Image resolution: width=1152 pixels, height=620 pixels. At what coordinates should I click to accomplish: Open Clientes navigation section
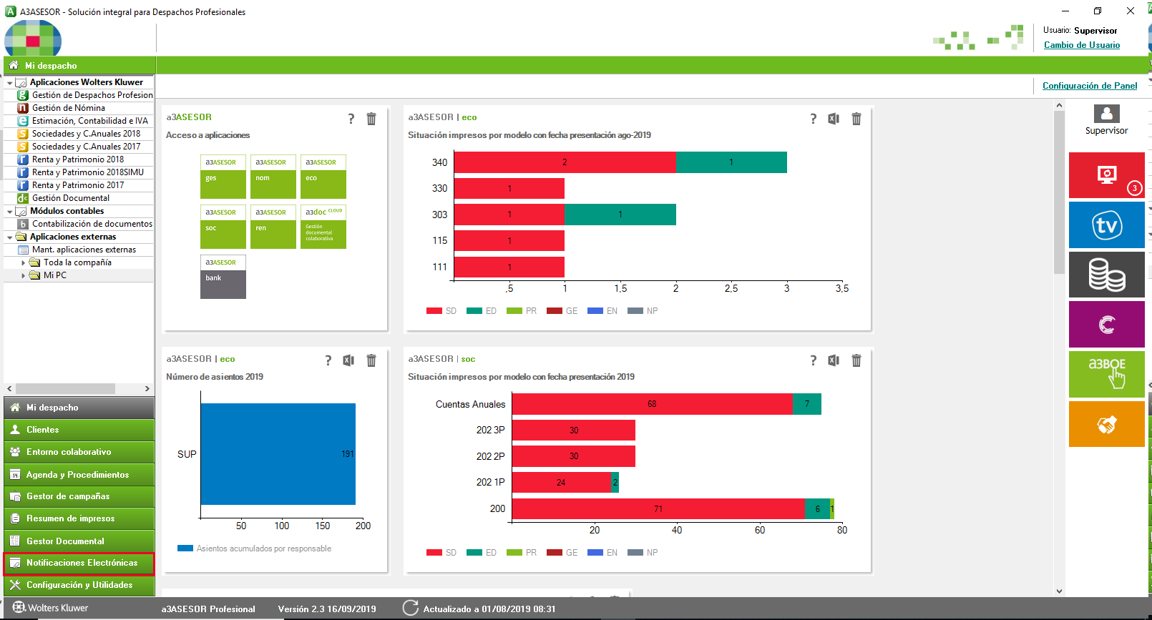[x=79, y=430]
